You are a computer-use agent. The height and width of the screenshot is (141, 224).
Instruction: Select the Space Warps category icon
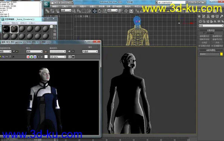pos(219,22)
